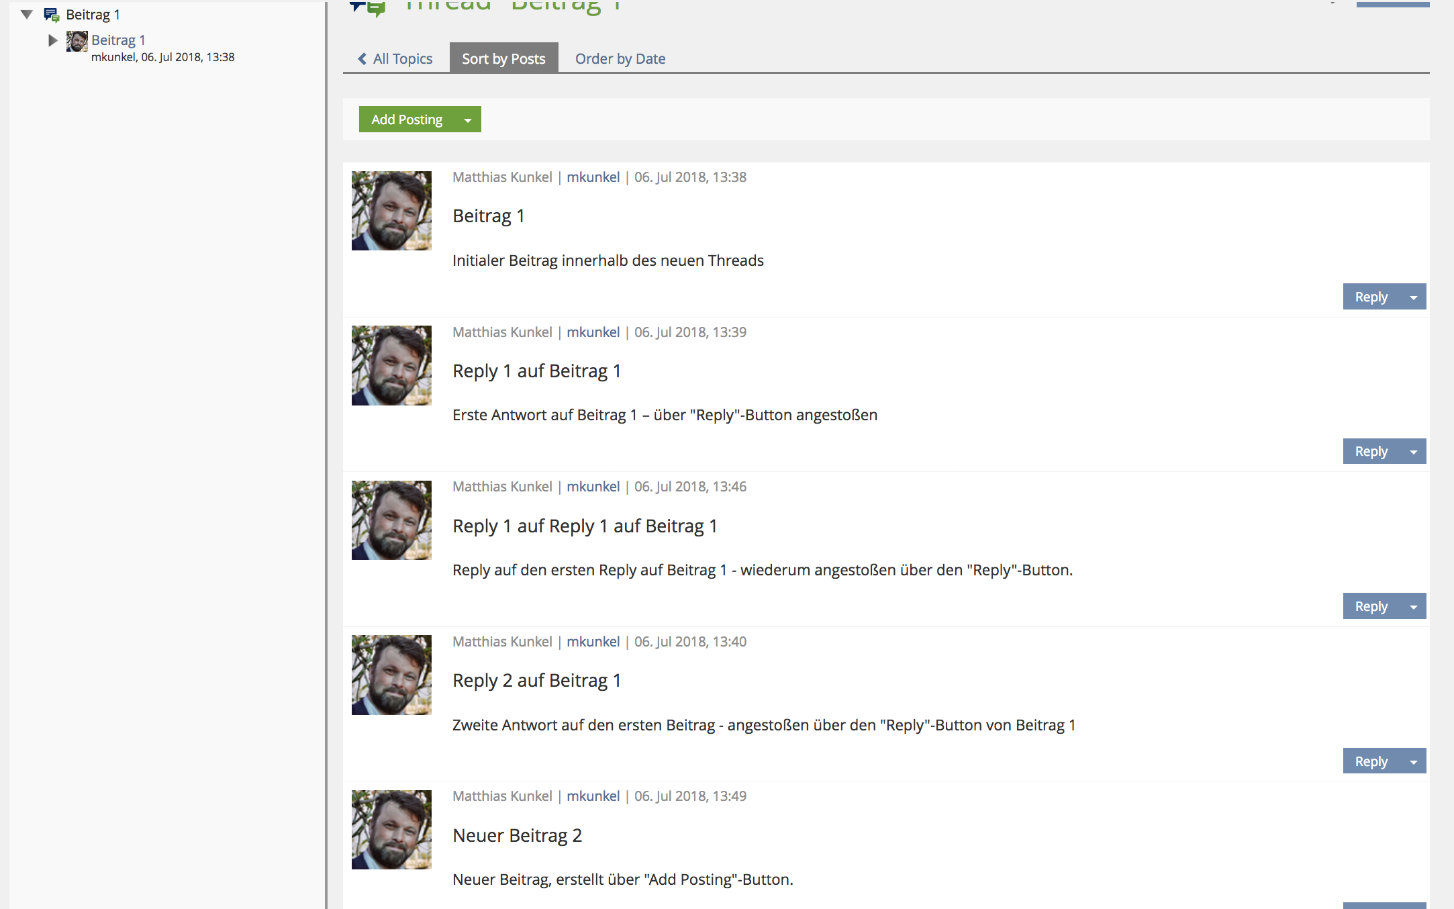1454x909 pixels.
Task: Select the Sort by Posts tab
Action: (x=503, y=59)
